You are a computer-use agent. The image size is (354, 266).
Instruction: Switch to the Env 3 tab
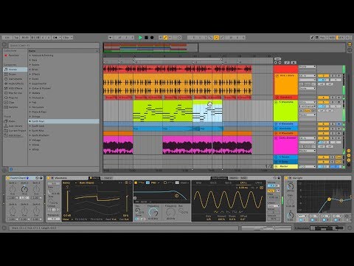(228, 183)
